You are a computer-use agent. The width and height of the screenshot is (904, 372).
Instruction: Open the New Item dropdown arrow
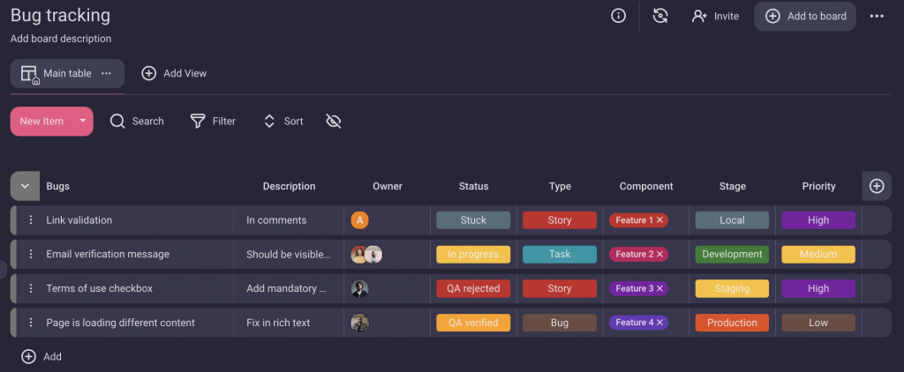82,121
